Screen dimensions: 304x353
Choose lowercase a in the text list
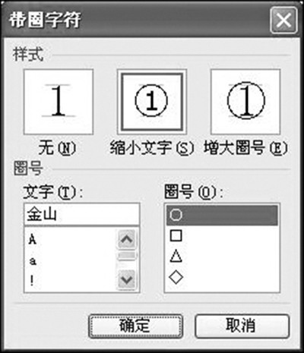[70, 260]
